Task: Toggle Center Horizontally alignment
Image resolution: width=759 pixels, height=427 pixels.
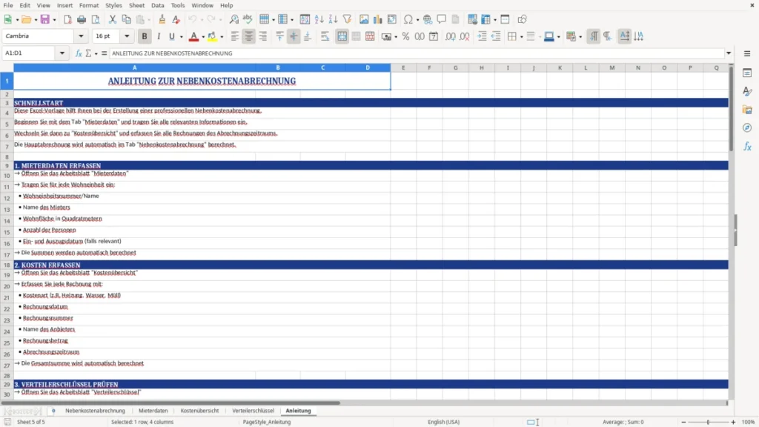Action: point(249,36)
